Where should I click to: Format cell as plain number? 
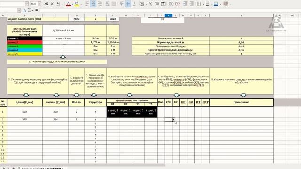pyautogui.click(x=157, y=4)
